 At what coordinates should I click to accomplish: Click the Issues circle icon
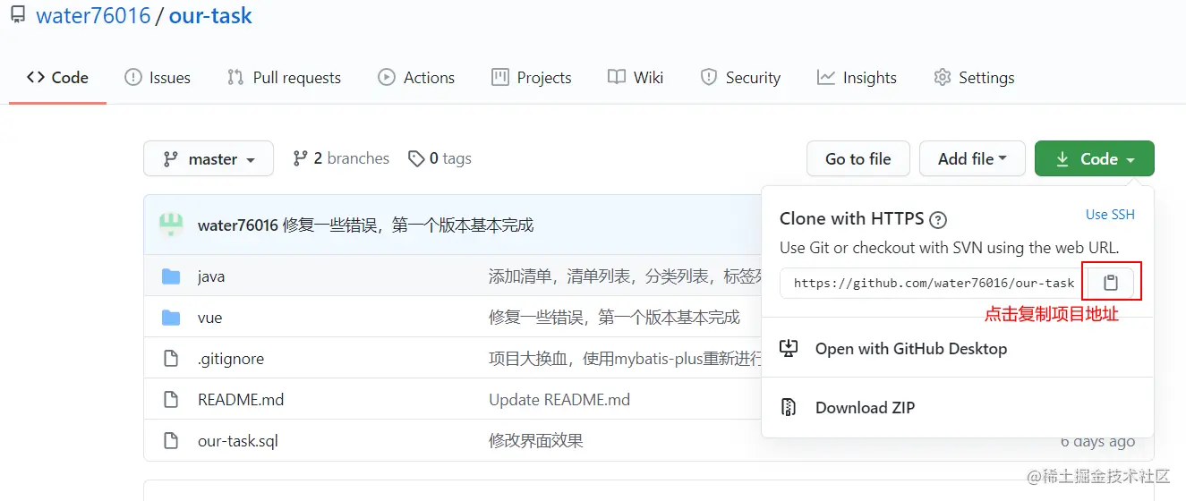(x=133, y=78)
